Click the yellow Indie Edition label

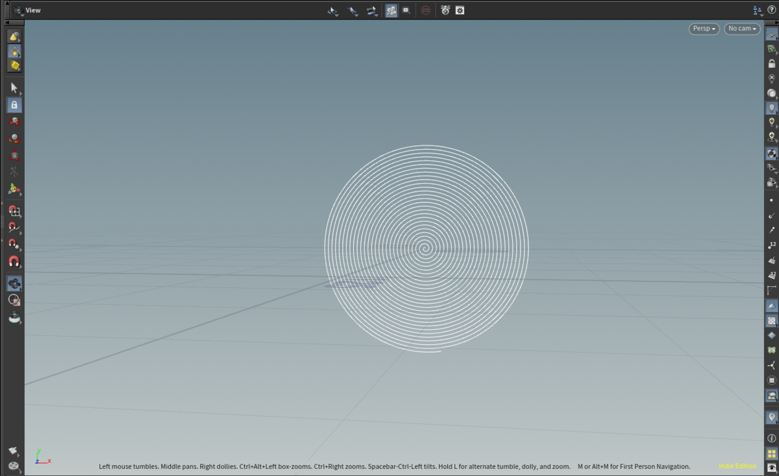[x=737, y=466]
